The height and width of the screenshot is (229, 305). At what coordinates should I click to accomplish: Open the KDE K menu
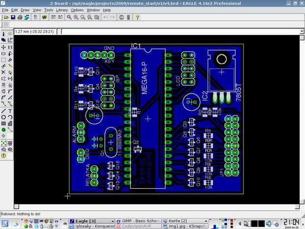[x=4, y=224]
